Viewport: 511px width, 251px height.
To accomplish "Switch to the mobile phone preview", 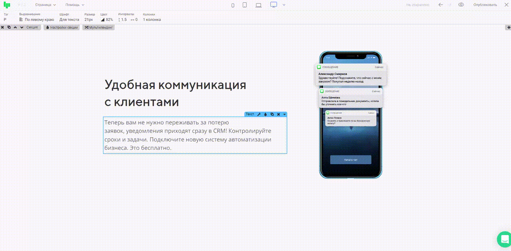I will pyautogui.click(x=233, y=5).
